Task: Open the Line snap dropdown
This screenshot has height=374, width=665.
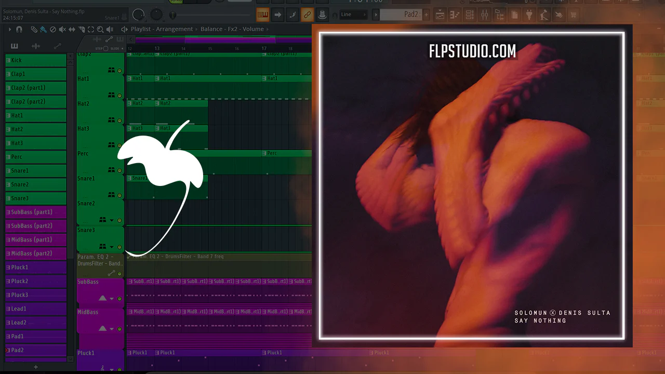Action: coord(354,15)
